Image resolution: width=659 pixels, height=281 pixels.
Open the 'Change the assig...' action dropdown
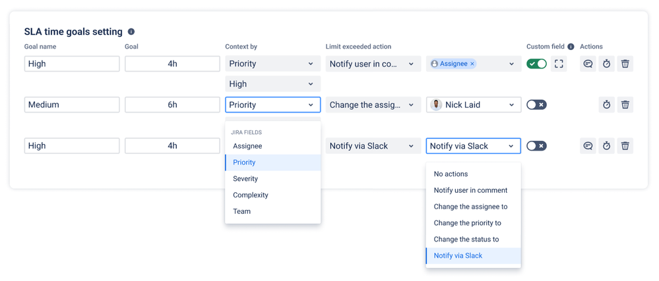pos(373,105)
